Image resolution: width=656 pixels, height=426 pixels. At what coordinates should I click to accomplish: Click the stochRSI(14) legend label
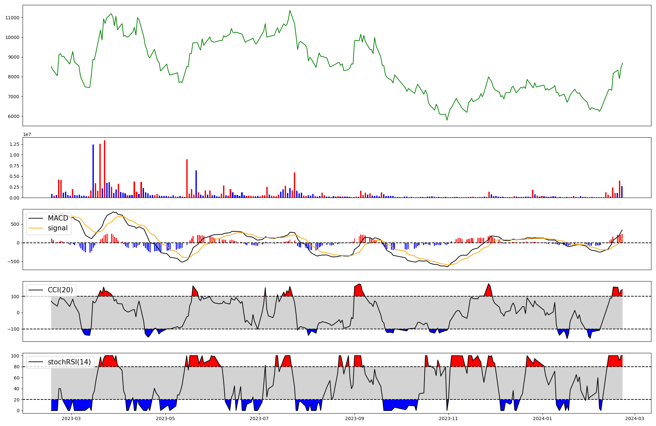pyautogui.click(x=69, y=362)
